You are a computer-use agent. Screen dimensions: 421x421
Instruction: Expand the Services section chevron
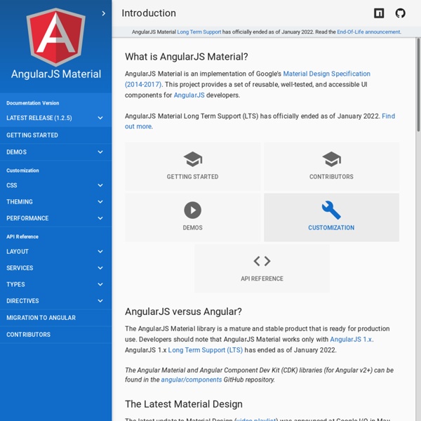coord(100,268)
